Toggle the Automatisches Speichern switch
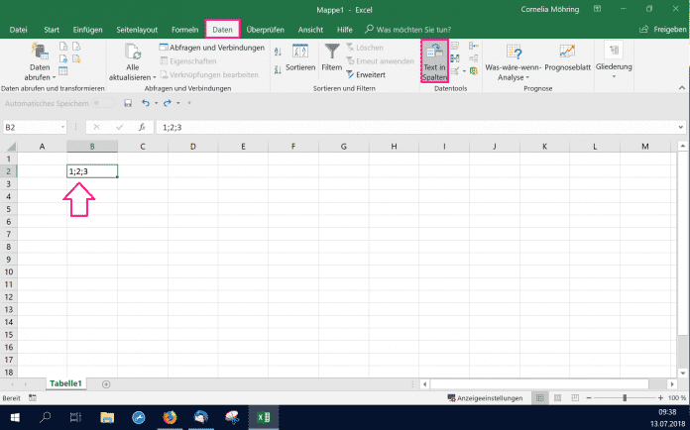 click(x=103, y=103)
